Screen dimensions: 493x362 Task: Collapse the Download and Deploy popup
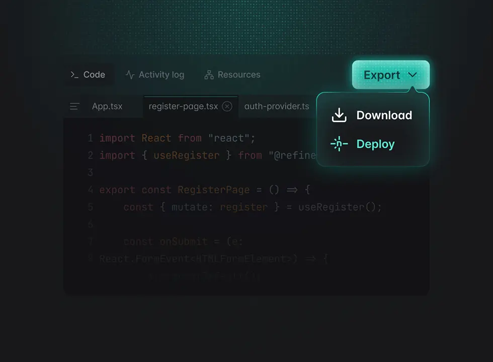(391, 74)
